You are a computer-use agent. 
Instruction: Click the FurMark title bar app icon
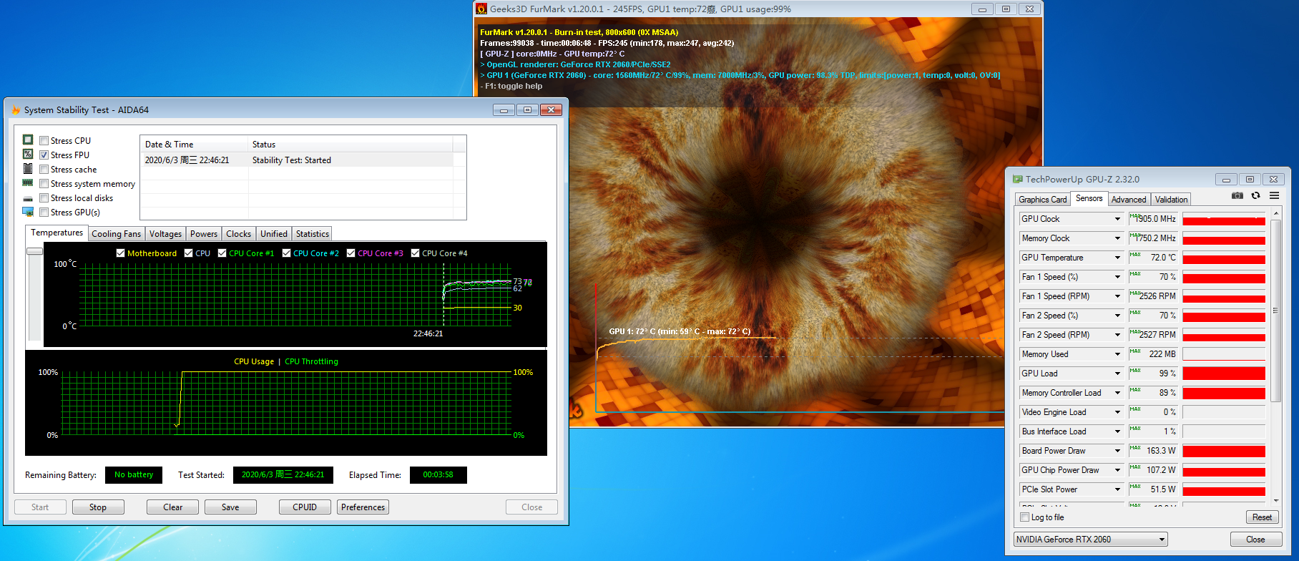click(481, 9)
